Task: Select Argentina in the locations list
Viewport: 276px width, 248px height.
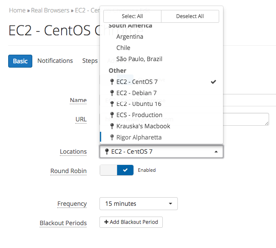Action: pos(161,37)
